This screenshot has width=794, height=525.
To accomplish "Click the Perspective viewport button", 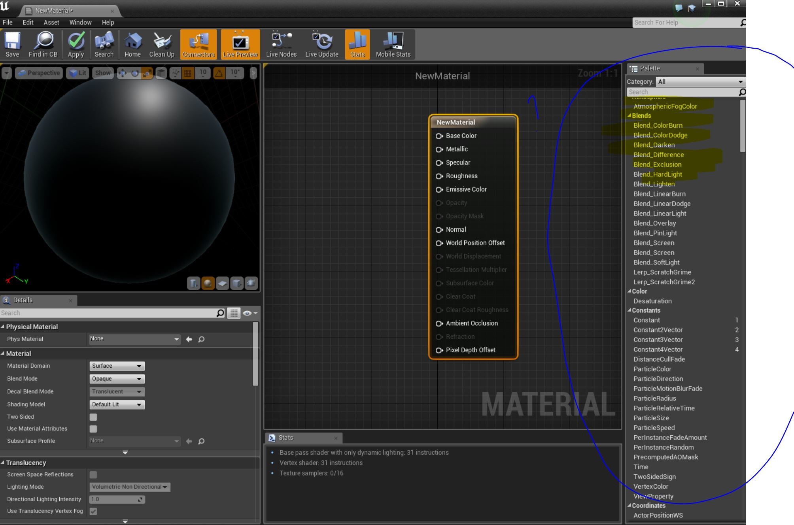I will (x=39, y=73).
